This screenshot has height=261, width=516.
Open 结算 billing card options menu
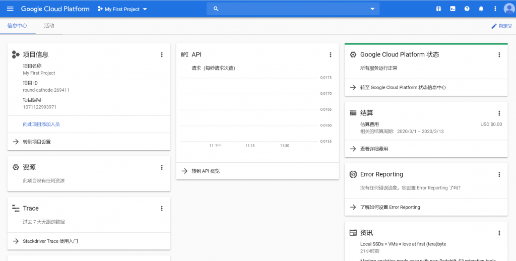coord(499,113)
